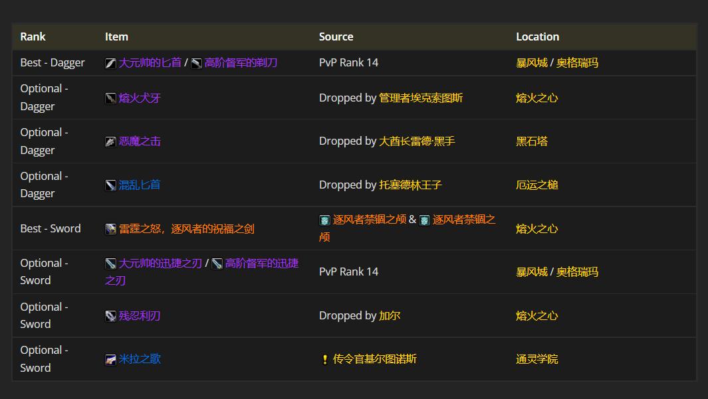Click the 熔火犬牙 dagger icon
Viewport: 708px width, 399px height.
[110, 98]
